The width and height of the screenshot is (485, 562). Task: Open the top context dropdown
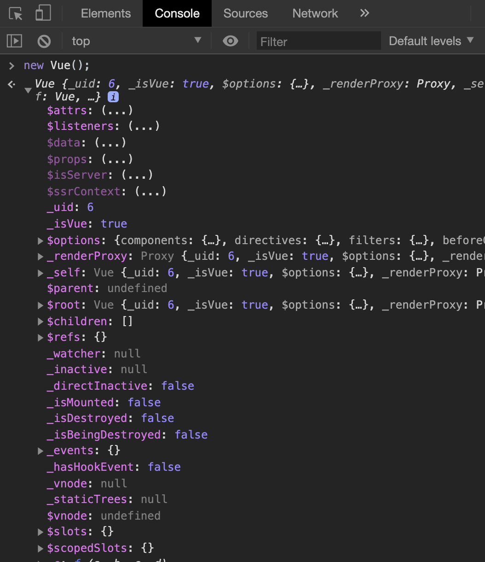(137, 41)
